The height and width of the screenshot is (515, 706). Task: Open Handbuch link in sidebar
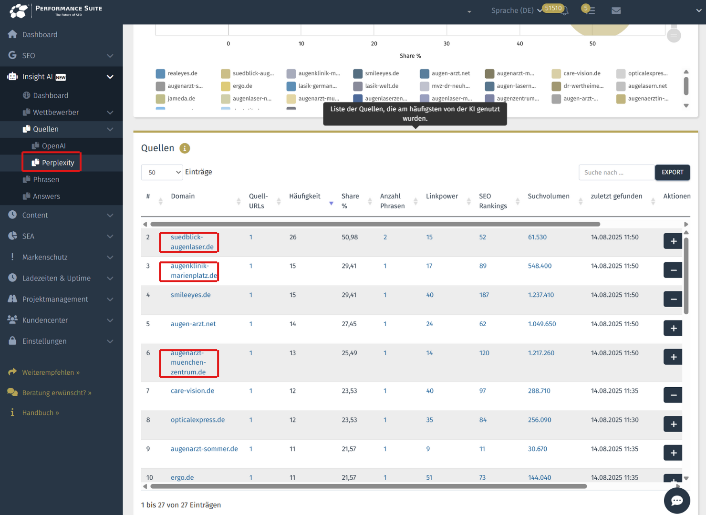pyautogui.click(x=41, y=412)
